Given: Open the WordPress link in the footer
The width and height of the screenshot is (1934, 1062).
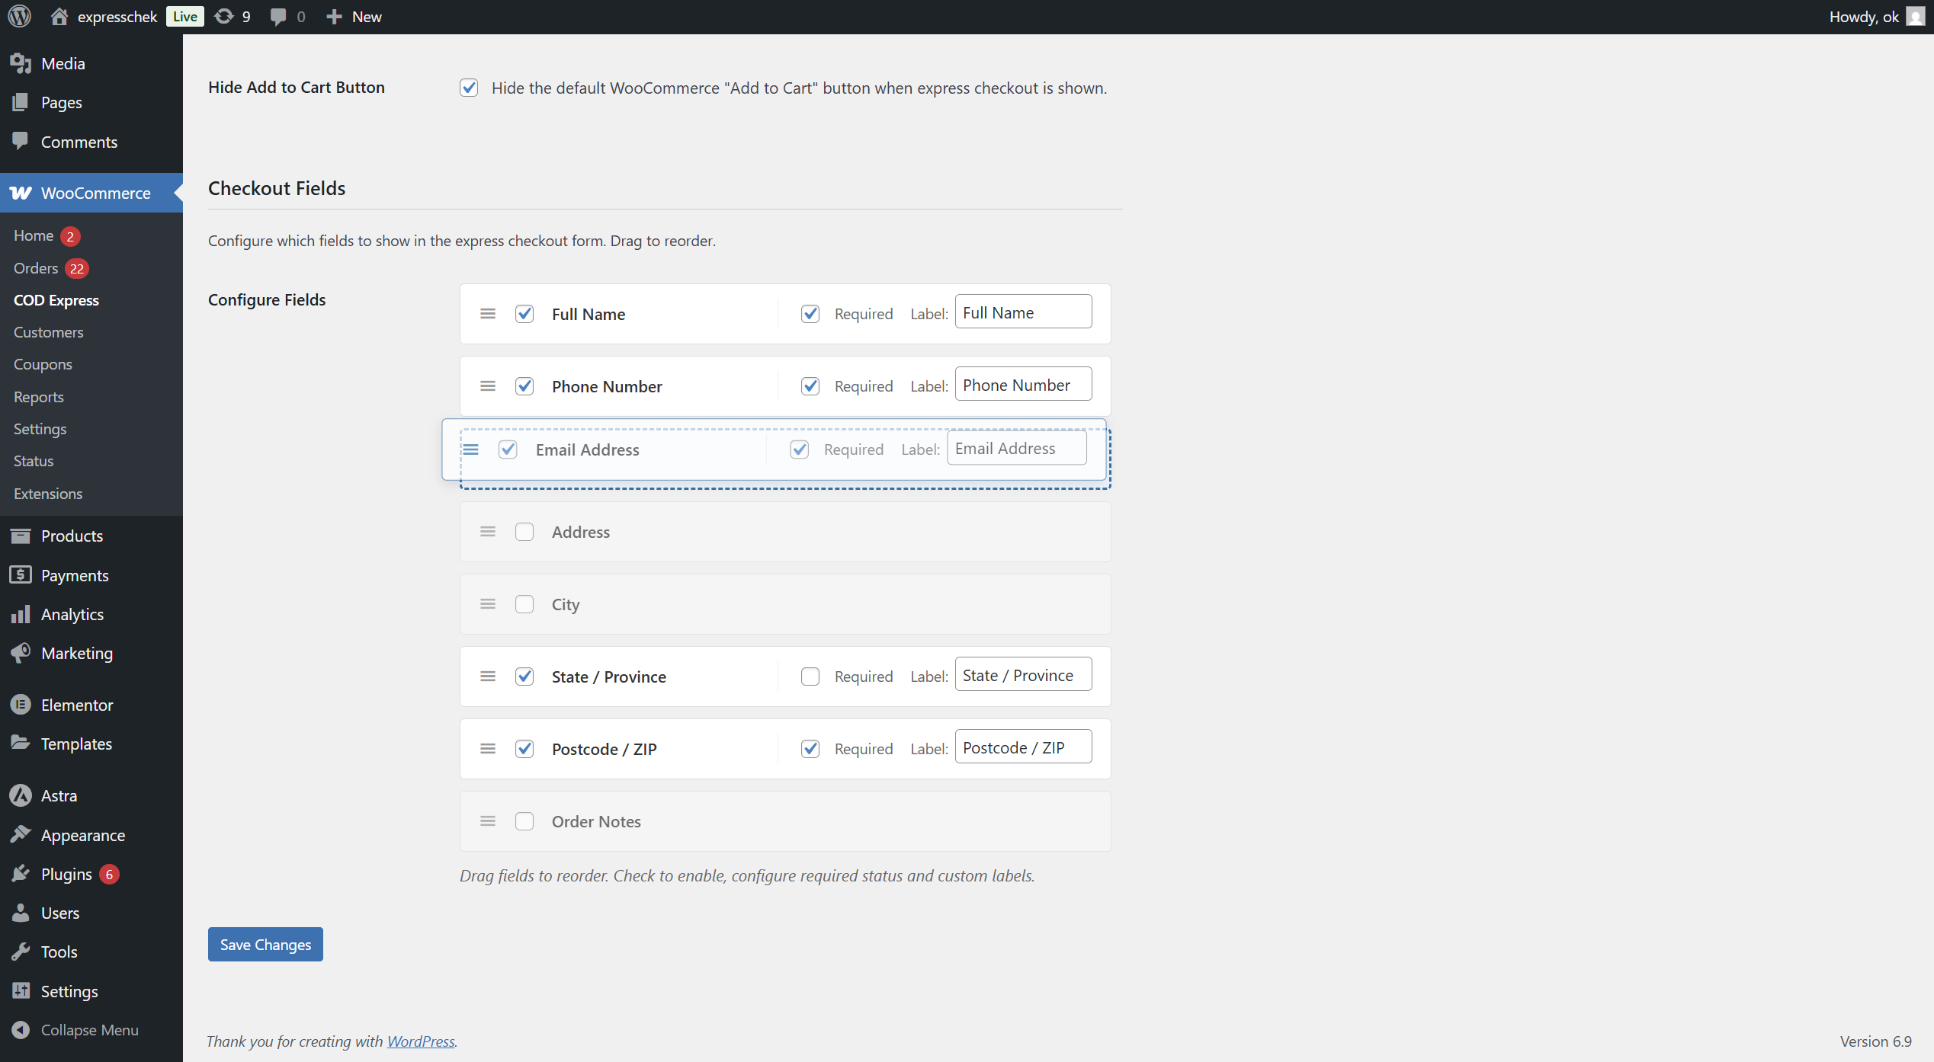Looking at the screenshot, I should tap(420, 1041).
